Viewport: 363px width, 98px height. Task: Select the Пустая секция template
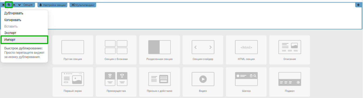pyautogui.click(x=73, y=50)
